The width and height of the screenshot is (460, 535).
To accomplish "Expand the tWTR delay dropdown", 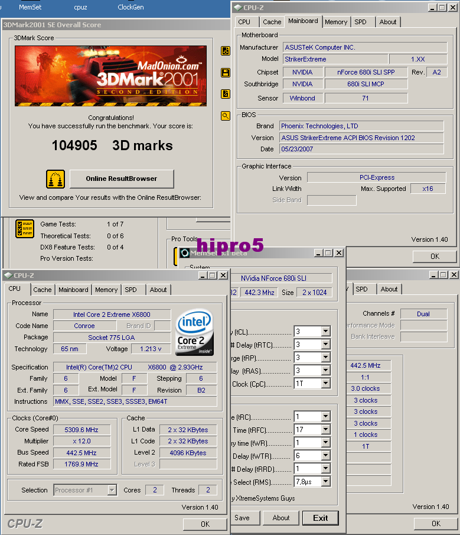I will (x=326, y=456).
